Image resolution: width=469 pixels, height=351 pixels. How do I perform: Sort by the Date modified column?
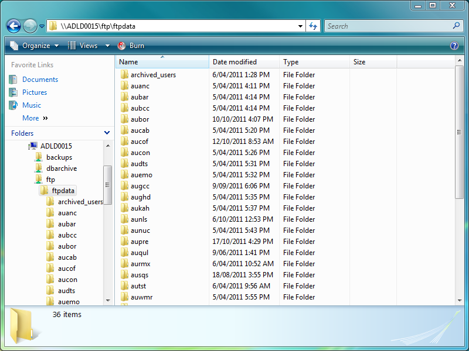pos(233,62)
